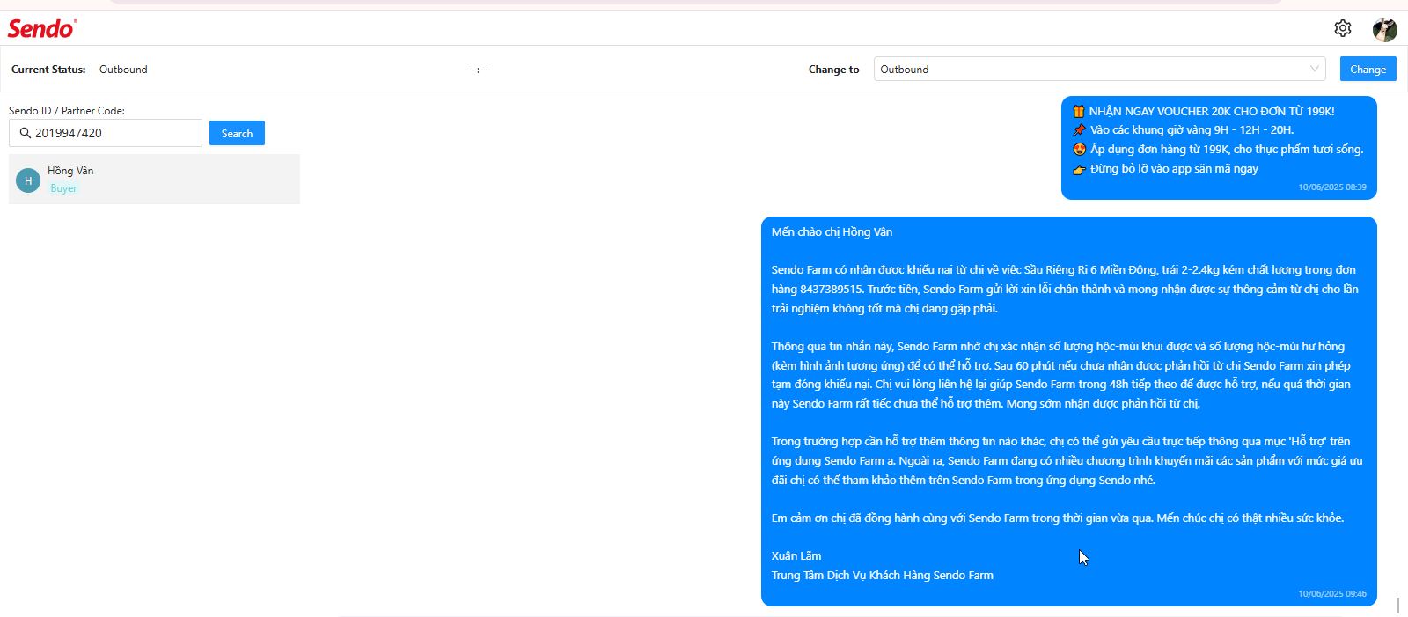Focus the Sendo ID / Partner Code field
The width and height of the screenshot is (1408, 617).
tap(106, 133)
